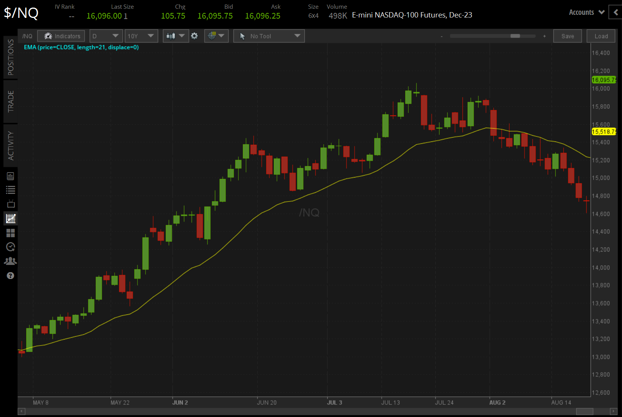622x417 pixels.
Task: Launch OnDemand clock icon in sidebar
Action: click(10, 247)
